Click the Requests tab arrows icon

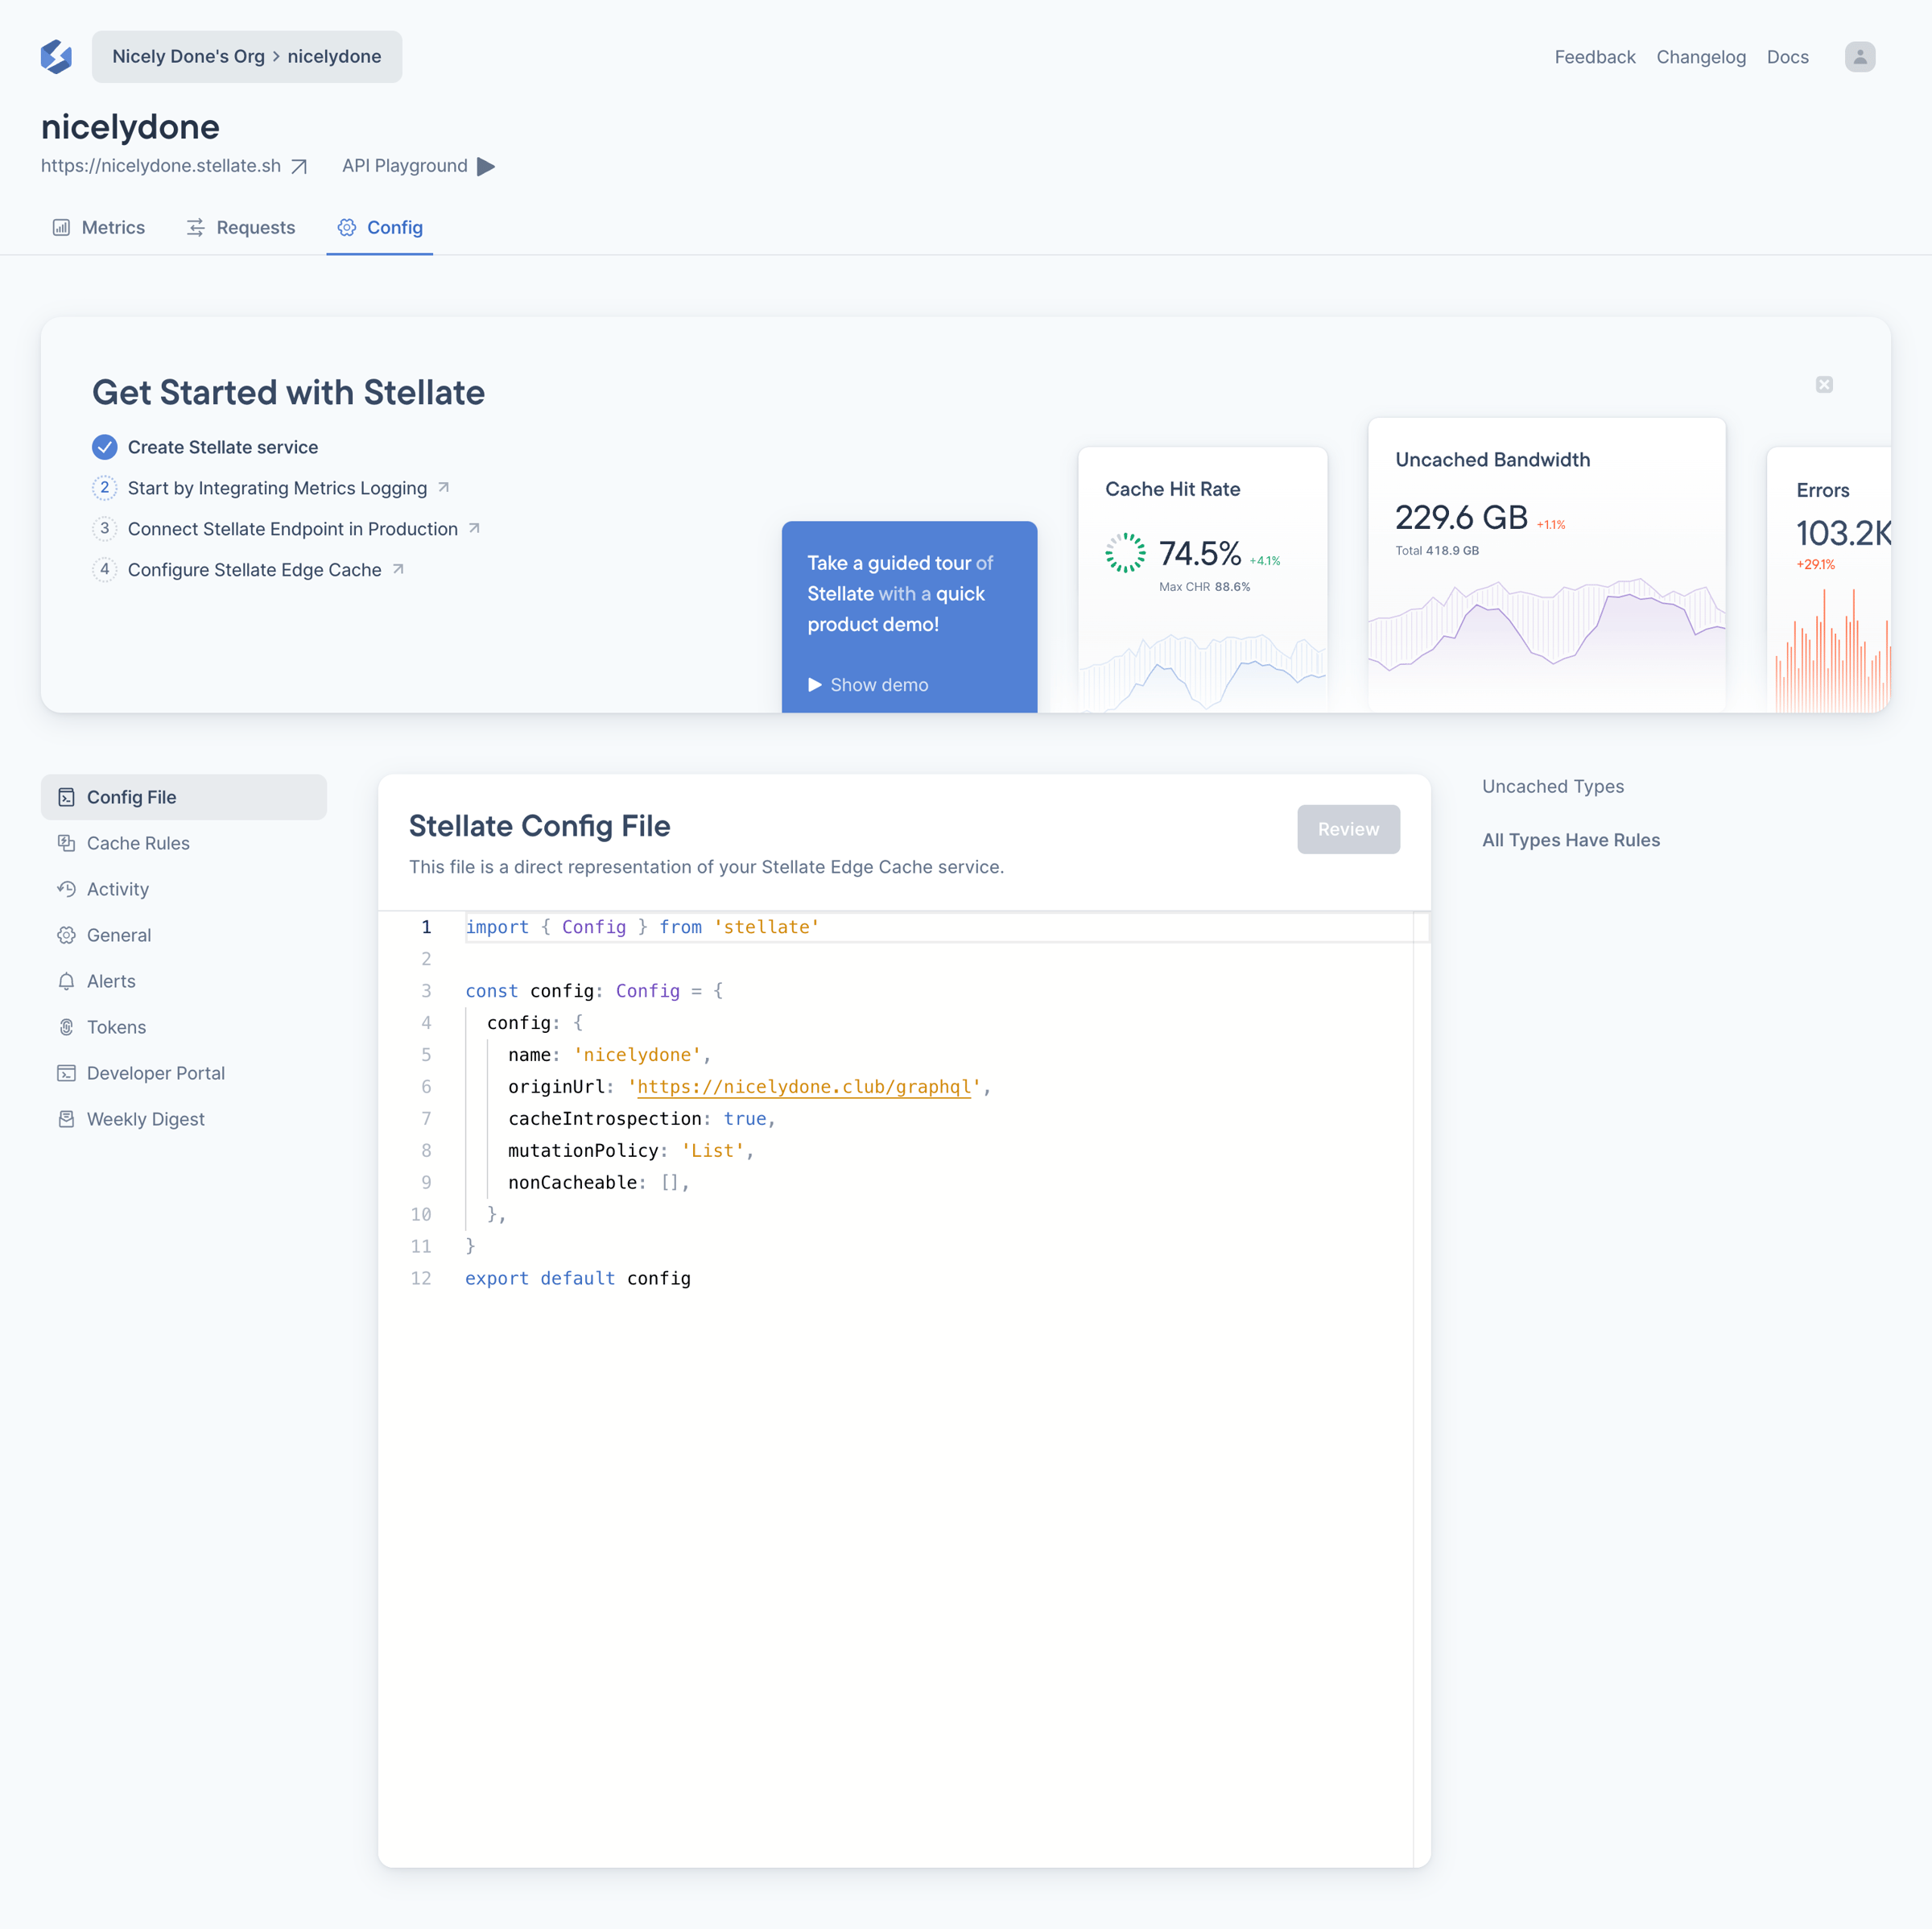click(196, 228)
